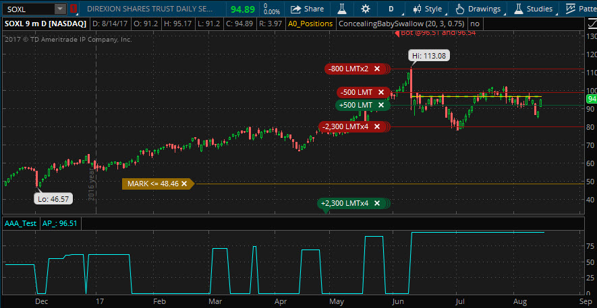Cancel the +2,300 LMTx4 order with its X
The height and width of the screenshot is (308, 597).
[x=377, y=203]
